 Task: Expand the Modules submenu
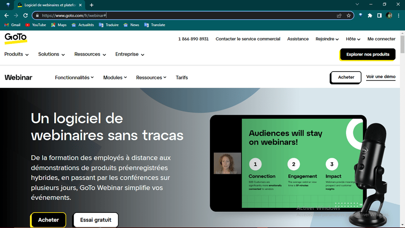pos(115,78)
